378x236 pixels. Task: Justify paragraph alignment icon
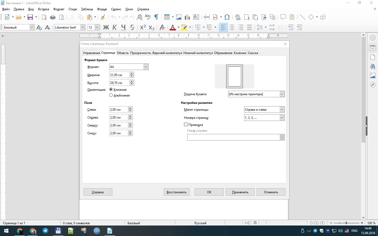pos(249,27)
